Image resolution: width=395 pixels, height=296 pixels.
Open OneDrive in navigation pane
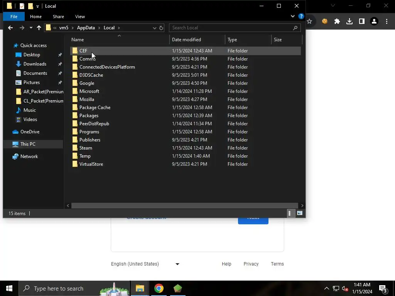(30, 132)
